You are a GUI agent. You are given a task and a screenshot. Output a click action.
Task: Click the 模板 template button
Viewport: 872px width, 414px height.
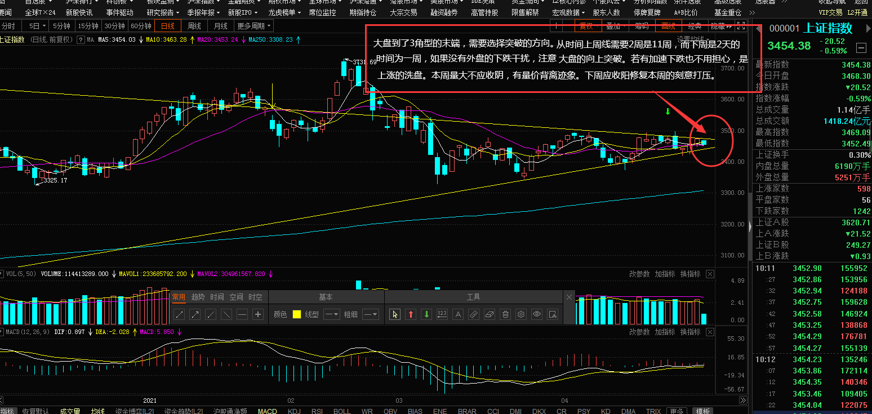coord(702,411)
